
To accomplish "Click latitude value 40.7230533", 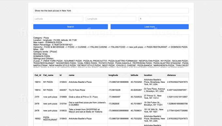I will pyautogui.click(x=136, y=97).
